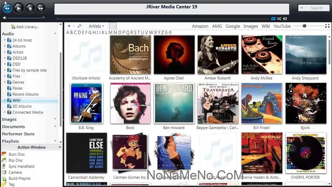This screenshot has height=187, width=332.
Task: Toggle the repeat/loop playback button
Action: coord(273,19)
